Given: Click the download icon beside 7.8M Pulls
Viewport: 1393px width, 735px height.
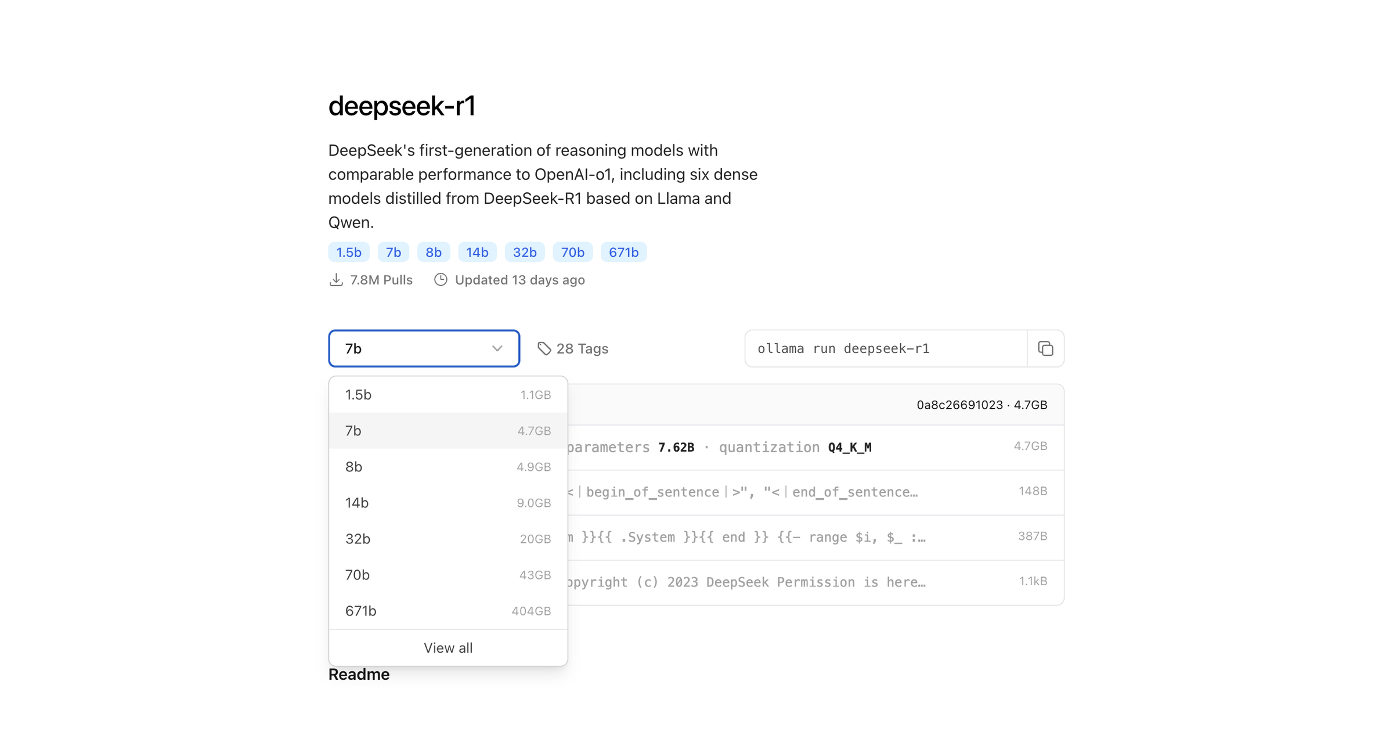Looking at the screenshot, I should tap(336, 280).
